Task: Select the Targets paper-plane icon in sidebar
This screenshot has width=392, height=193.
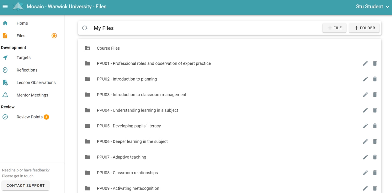Action: [x=5, y=57]
